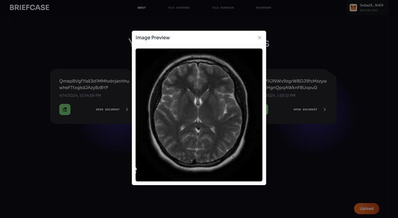398x218 pixels.
Task: Click the arrow next to the left Open Document
Action: 127,109
